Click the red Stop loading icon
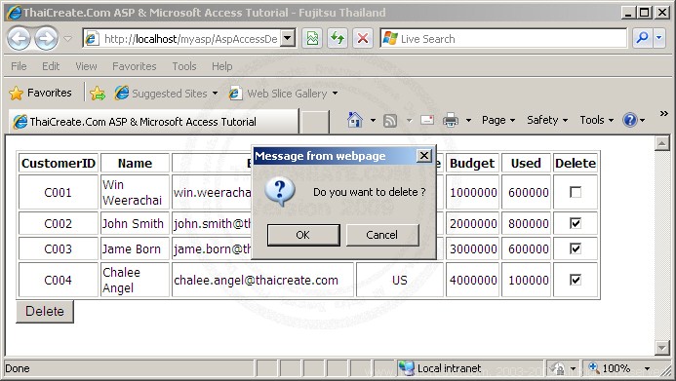This screenshot has width=676, height=381. 363,39
